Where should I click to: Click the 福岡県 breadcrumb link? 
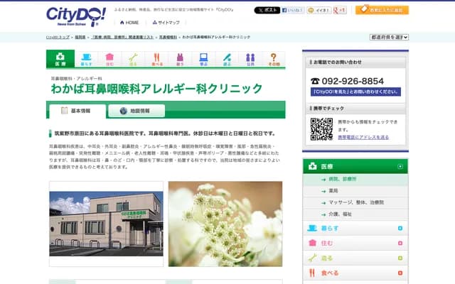[x=80, y=37]
